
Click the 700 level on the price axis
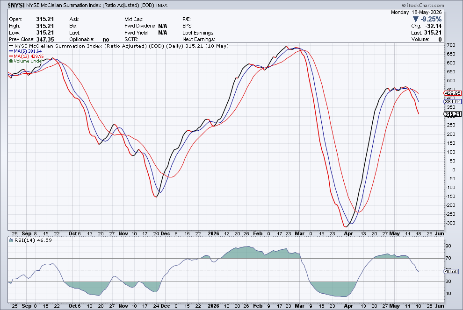(x=451, y=45)
